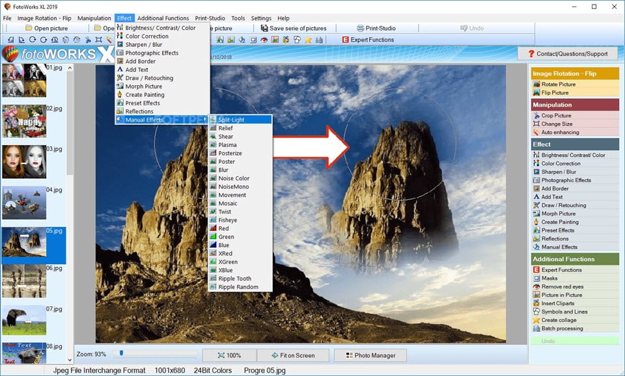
Task: Click the symbols and lines toolbar icon
Action: (x=297, y=40)
